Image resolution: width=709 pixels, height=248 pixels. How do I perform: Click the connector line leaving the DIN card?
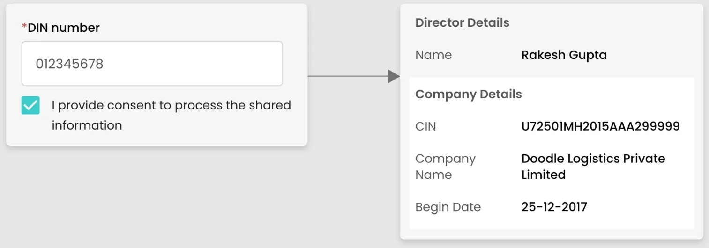point(347,76)
